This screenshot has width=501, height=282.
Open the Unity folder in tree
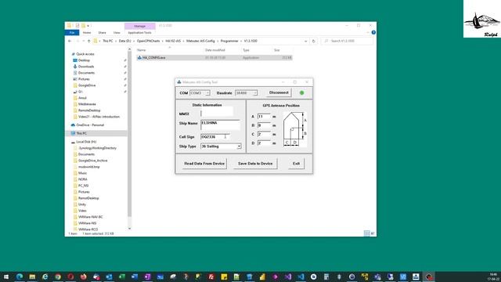[81, 204]
